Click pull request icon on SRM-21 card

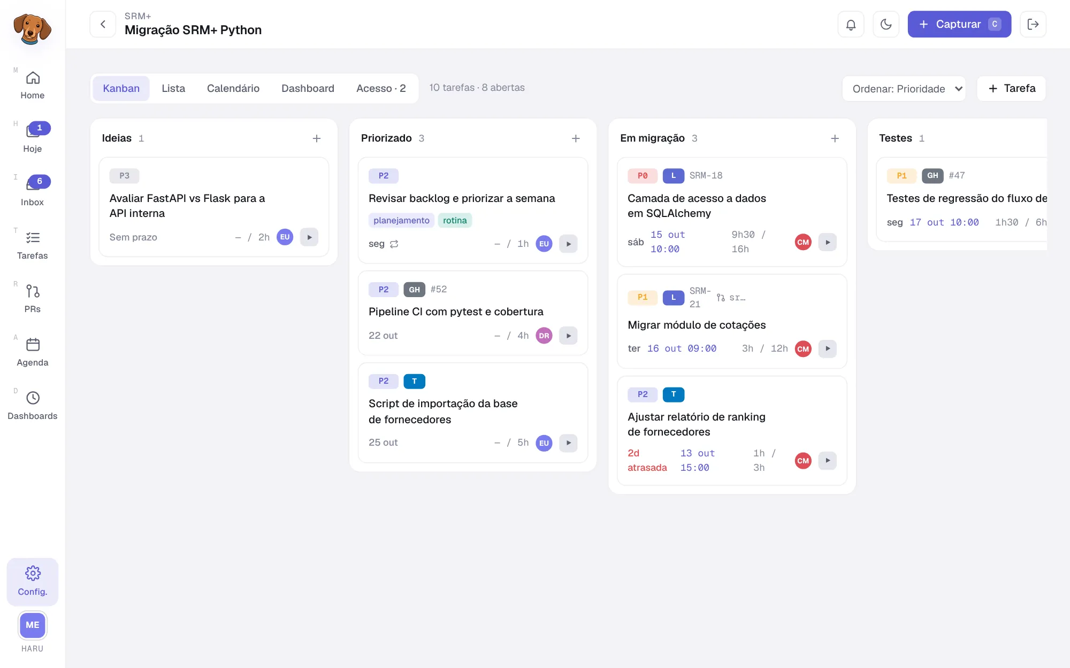pos(721,298)
